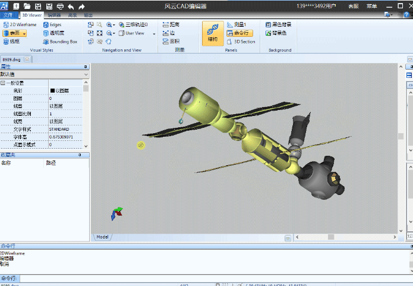Click the 客服 customer service link
The image size is (413, 286).
pyautogui.click(x=353, y=6)
